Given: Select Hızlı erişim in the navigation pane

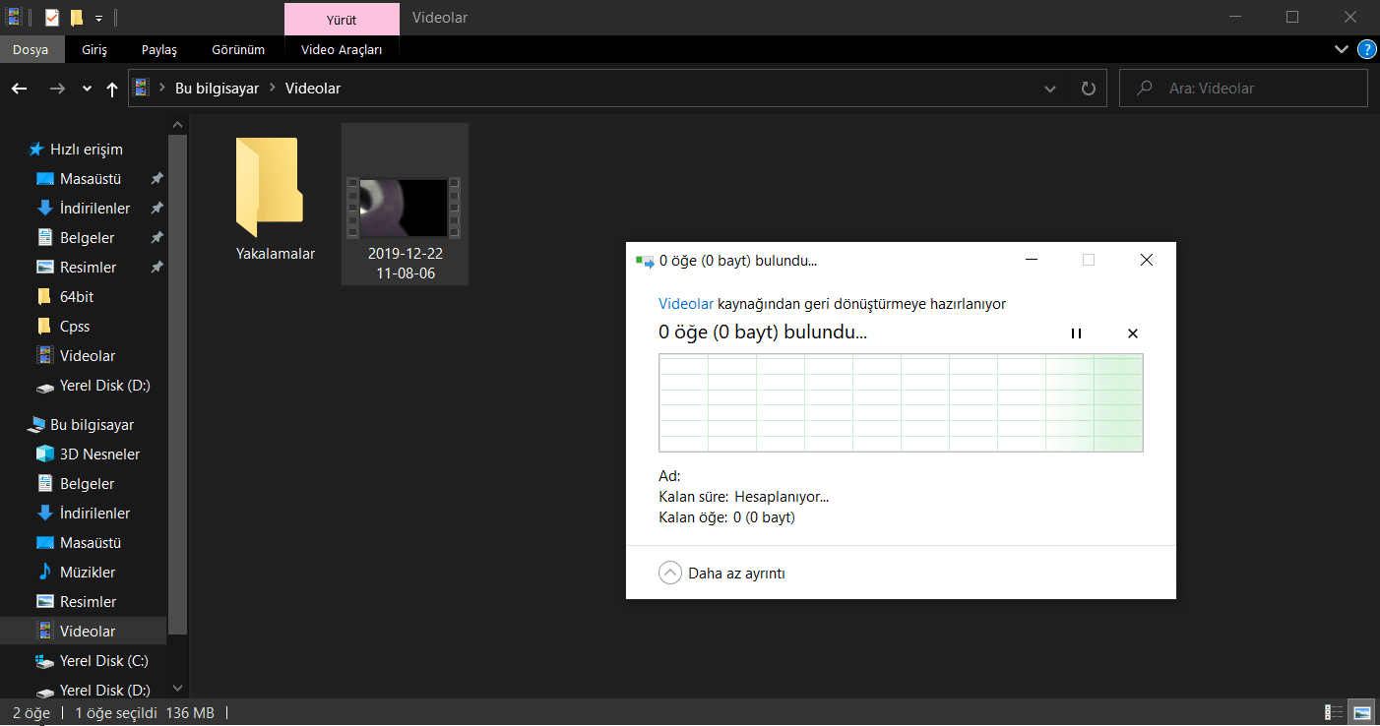Looking at the screenshot, I should (87, 150).
